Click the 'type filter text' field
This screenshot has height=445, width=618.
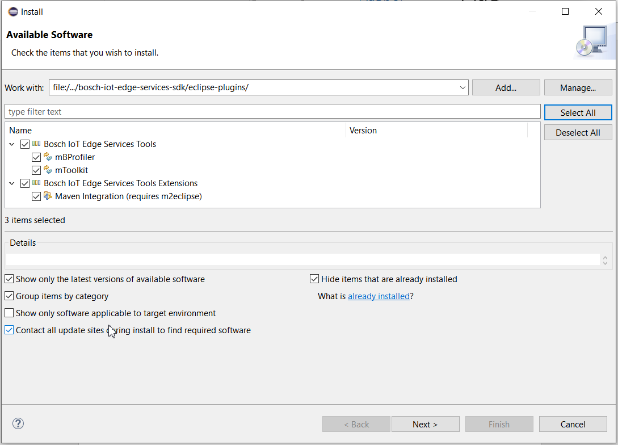(272, 112)
